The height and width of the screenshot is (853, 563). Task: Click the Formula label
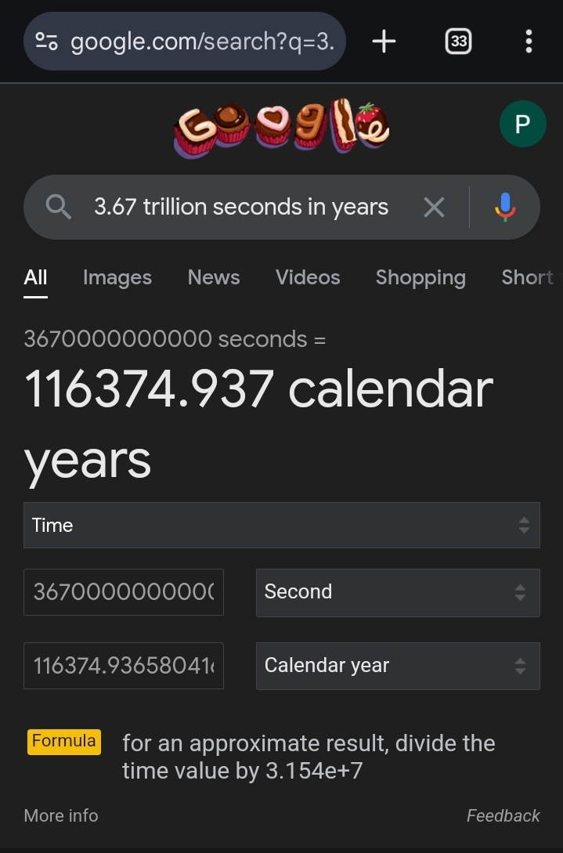click(x=63, y=741)
